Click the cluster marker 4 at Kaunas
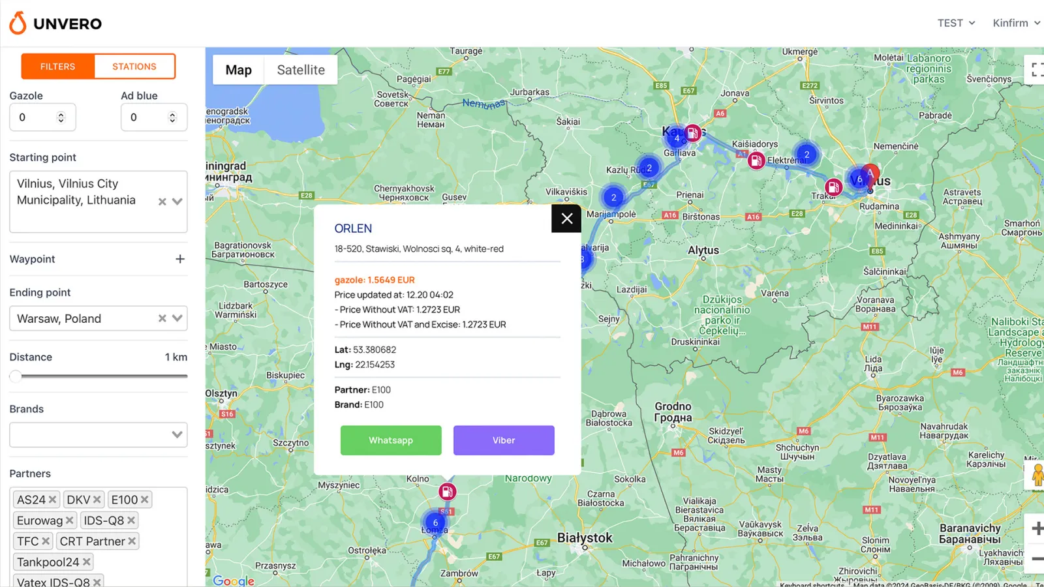1044x587 pixels. point(677,138)
